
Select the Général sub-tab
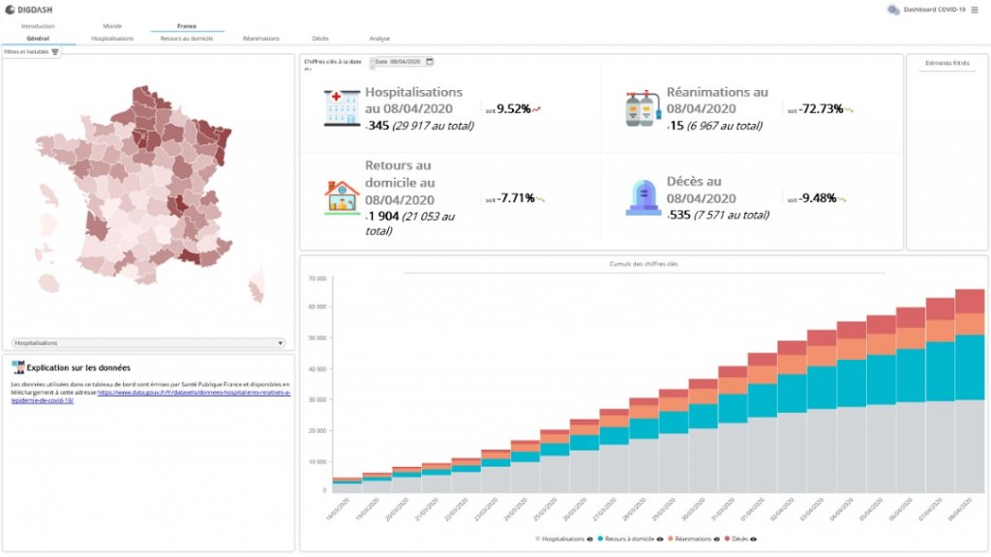coord(38,39)
